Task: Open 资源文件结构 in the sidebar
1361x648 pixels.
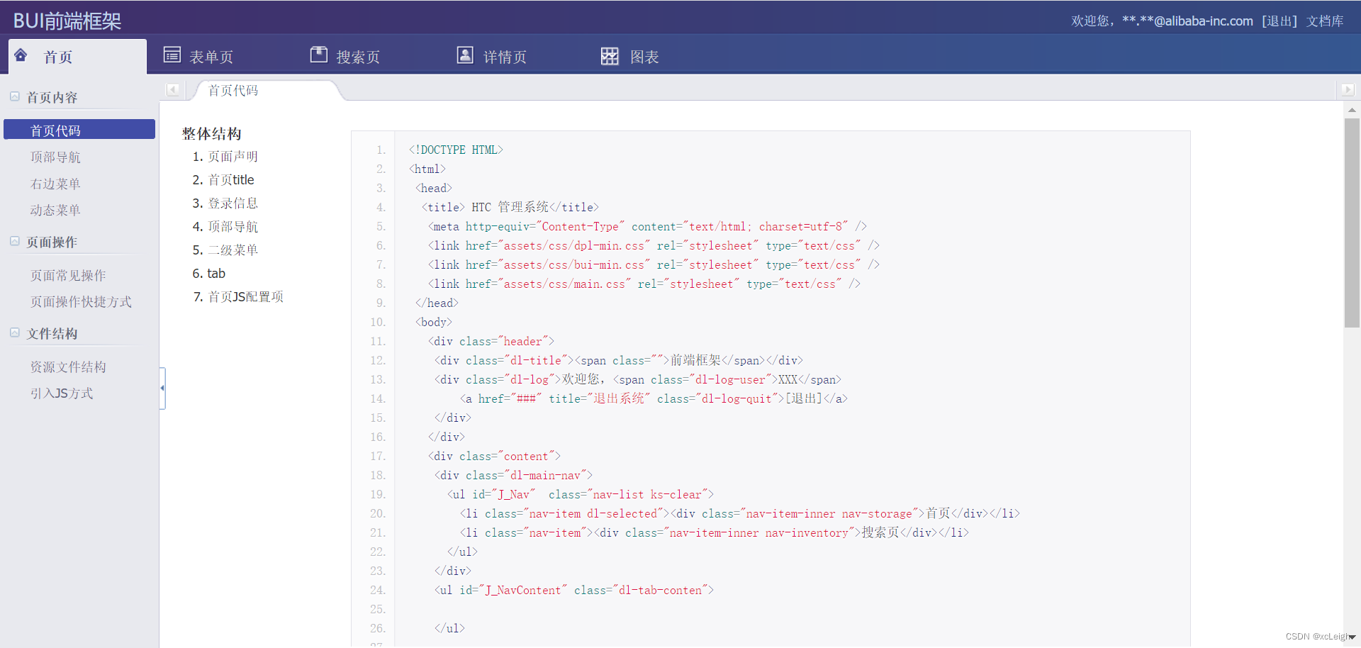Action: point(68,367)
